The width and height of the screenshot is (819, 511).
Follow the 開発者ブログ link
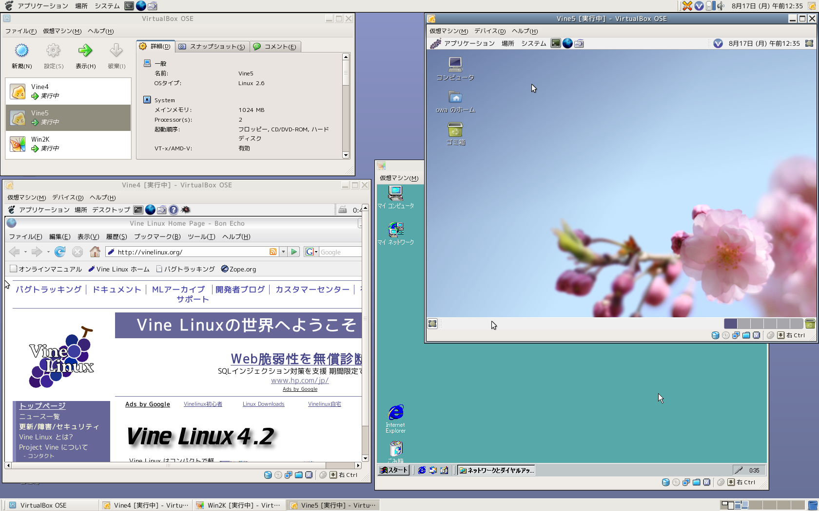(x=240, y=290)
